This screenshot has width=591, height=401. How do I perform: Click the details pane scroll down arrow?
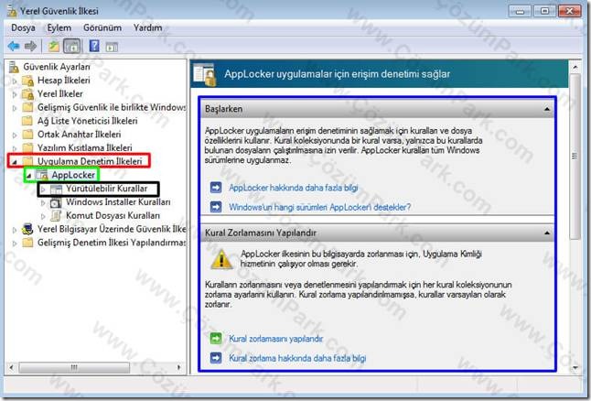[x=575, y=368]
